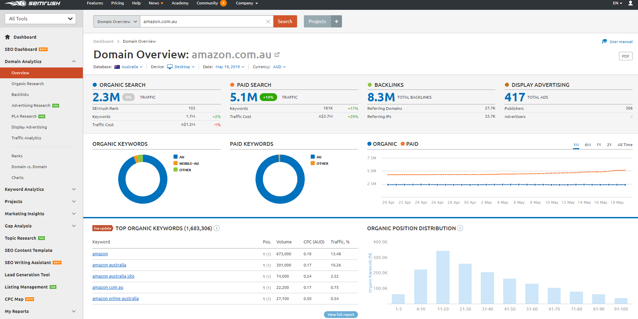The width and height of the screenshot is (638, 319).
Task: Toggle the Paid series in the traffic chart
Action: coord(409,144)
